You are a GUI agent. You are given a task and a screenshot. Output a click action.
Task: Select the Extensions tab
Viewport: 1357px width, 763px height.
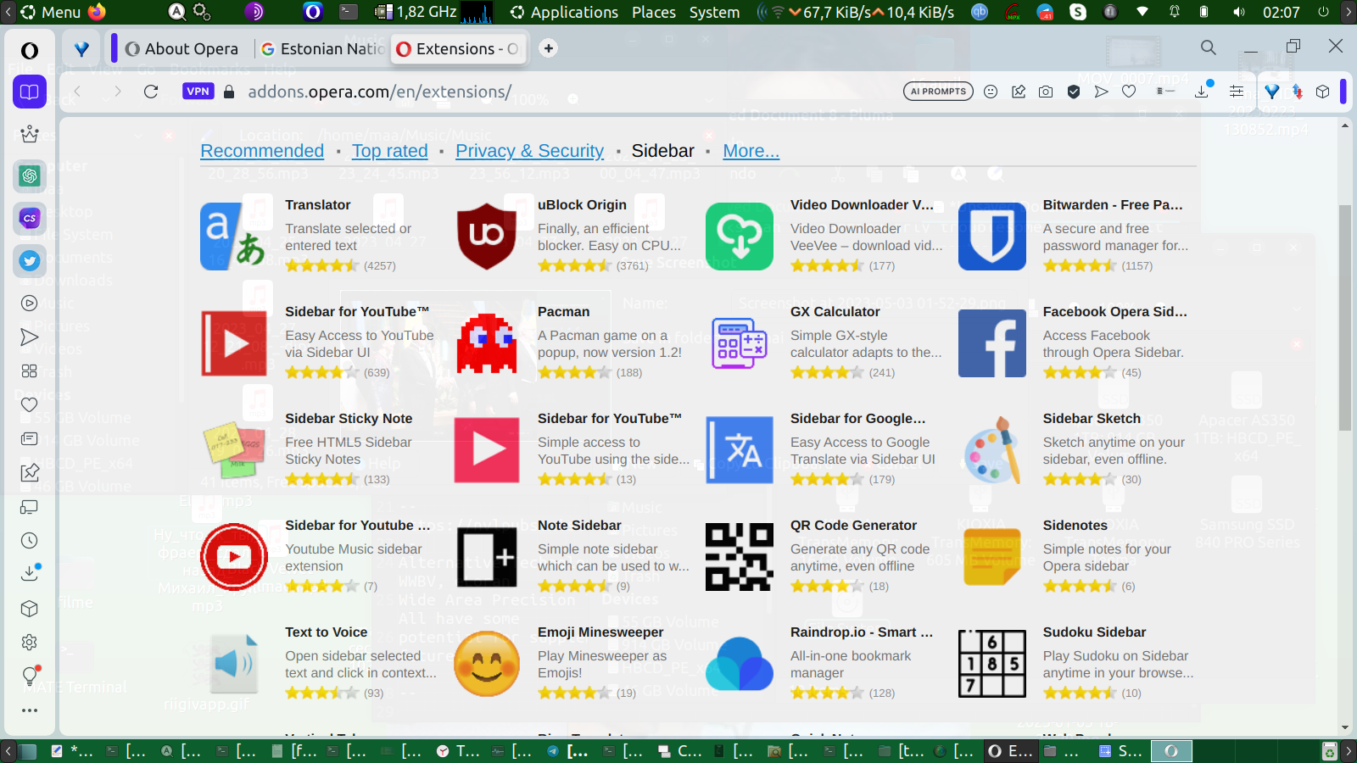(458, 49)
